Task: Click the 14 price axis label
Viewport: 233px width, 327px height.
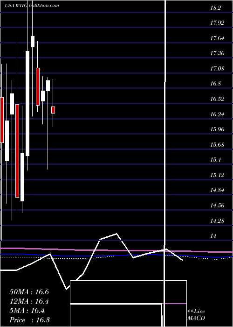Action: pos(213,236)
